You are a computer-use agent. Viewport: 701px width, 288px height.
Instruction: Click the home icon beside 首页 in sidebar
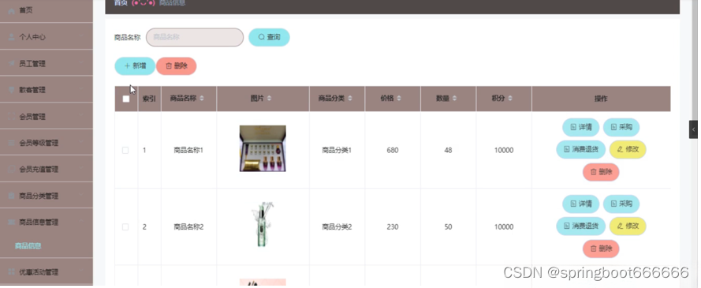pos(11,11)
